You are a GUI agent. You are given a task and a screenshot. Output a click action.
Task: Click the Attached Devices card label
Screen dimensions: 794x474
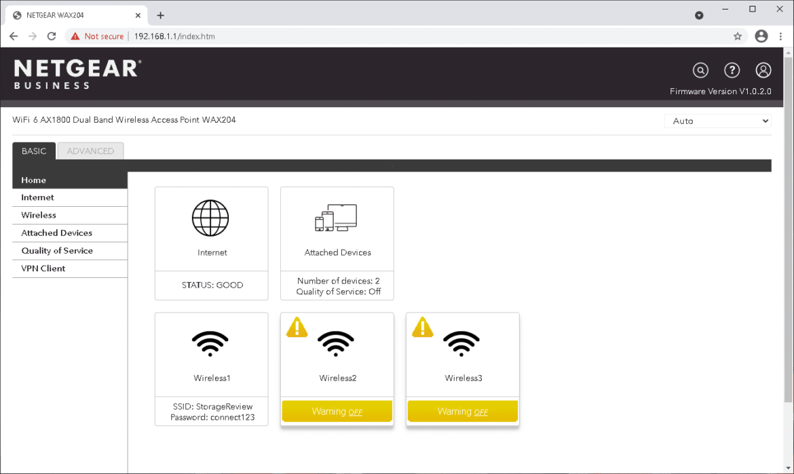[x=338, y=252]
